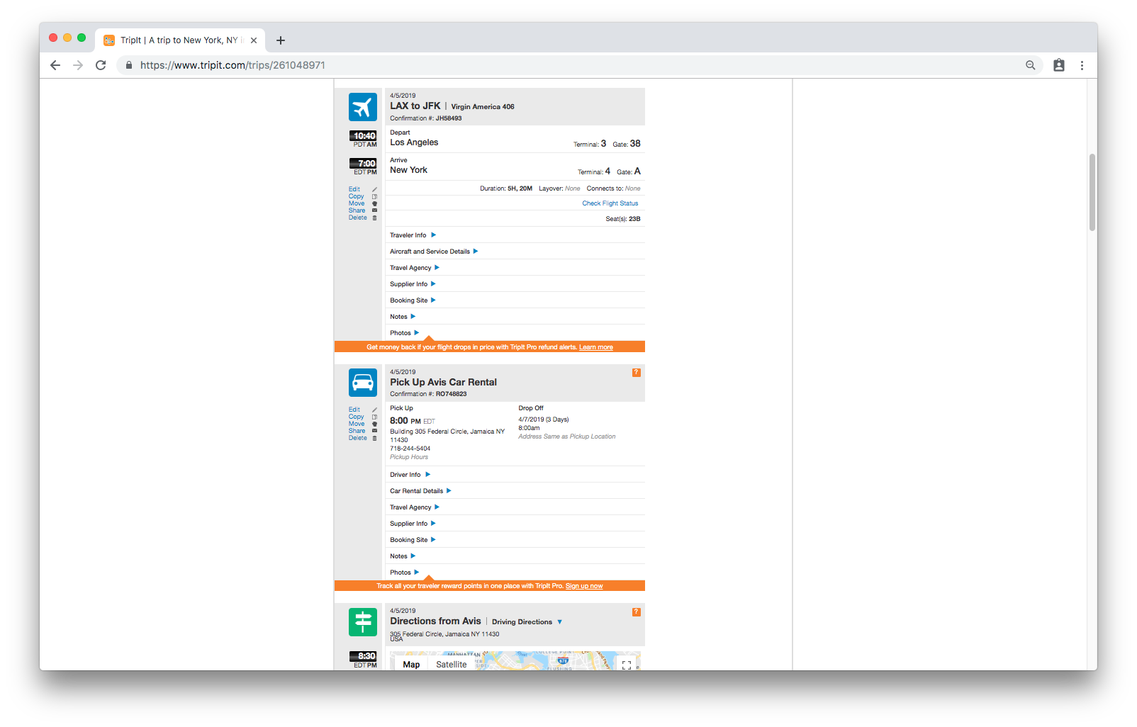The width and height of the screenshot is (1137, 727).
Task: Click the copy icon beside the flight's Copy
Action: (374, 196)
